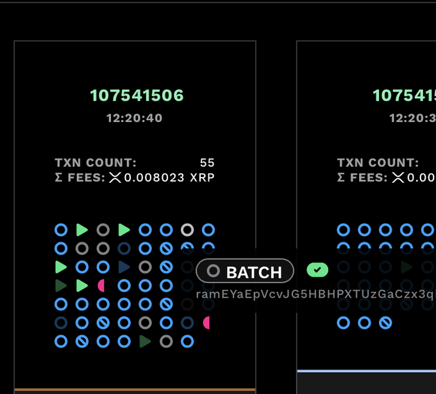Select the dark navy triangle transaction in third row

tap(124, 267)
